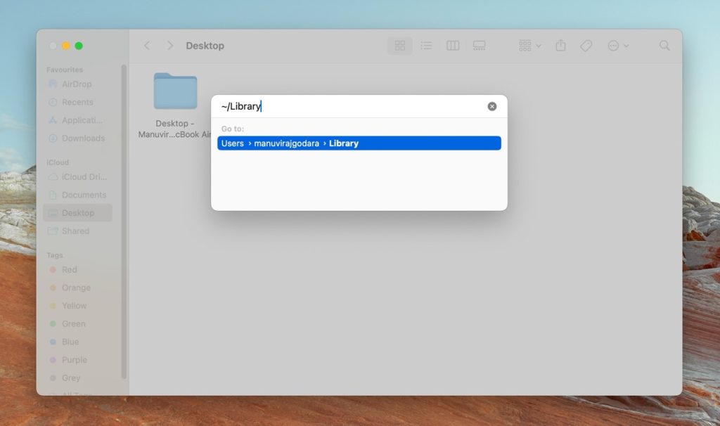Click the Tags icon in the toolbar
This screenshot has width=720, height=426.
point(586,45)
